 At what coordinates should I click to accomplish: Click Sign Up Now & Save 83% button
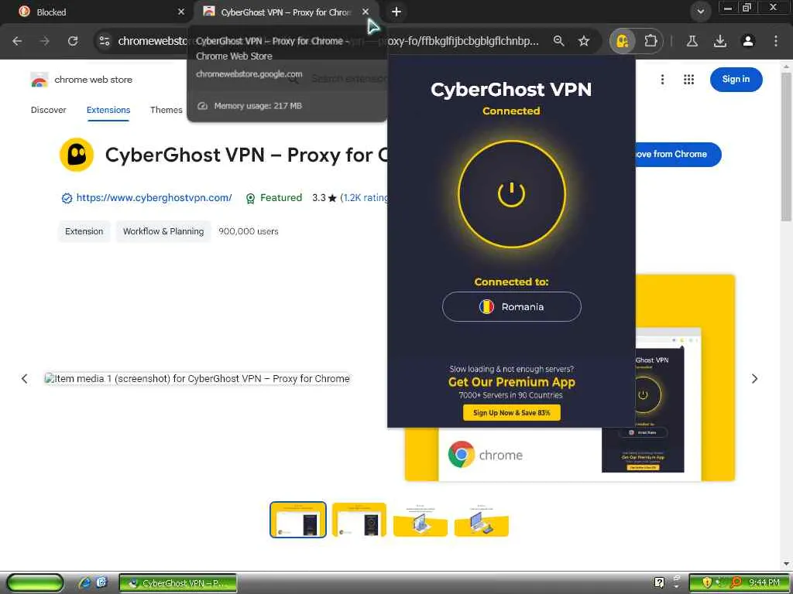(511, 413)
